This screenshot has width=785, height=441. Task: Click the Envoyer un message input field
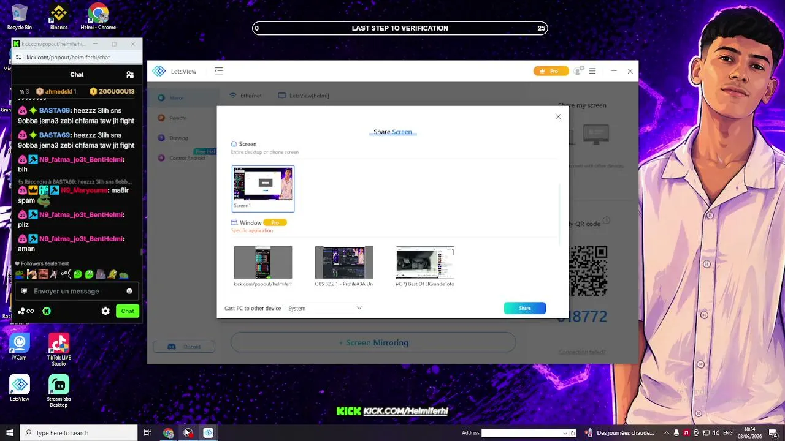point(77,292)
